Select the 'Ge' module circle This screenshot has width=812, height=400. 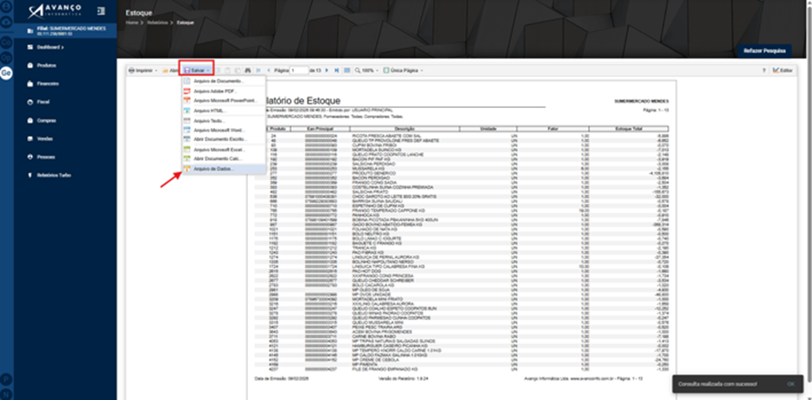click(x=6, y=73)
